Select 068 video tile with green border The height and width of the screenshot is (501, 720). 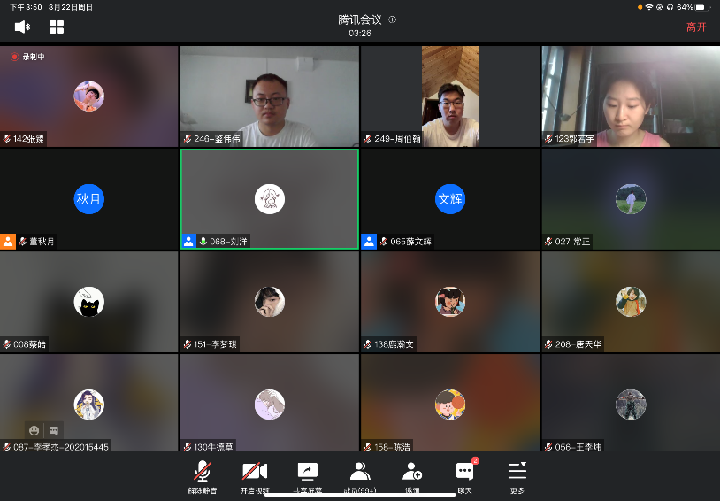(270, 199)
